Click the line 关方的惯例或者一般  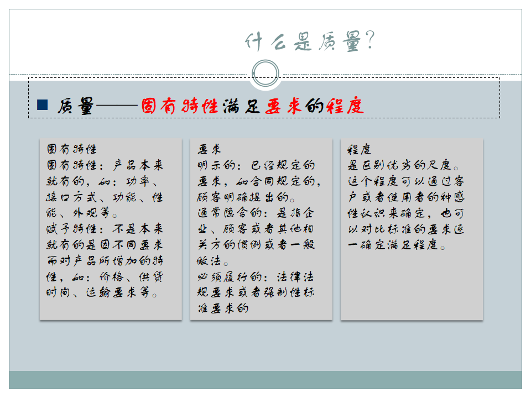click(x=256, y=244)
